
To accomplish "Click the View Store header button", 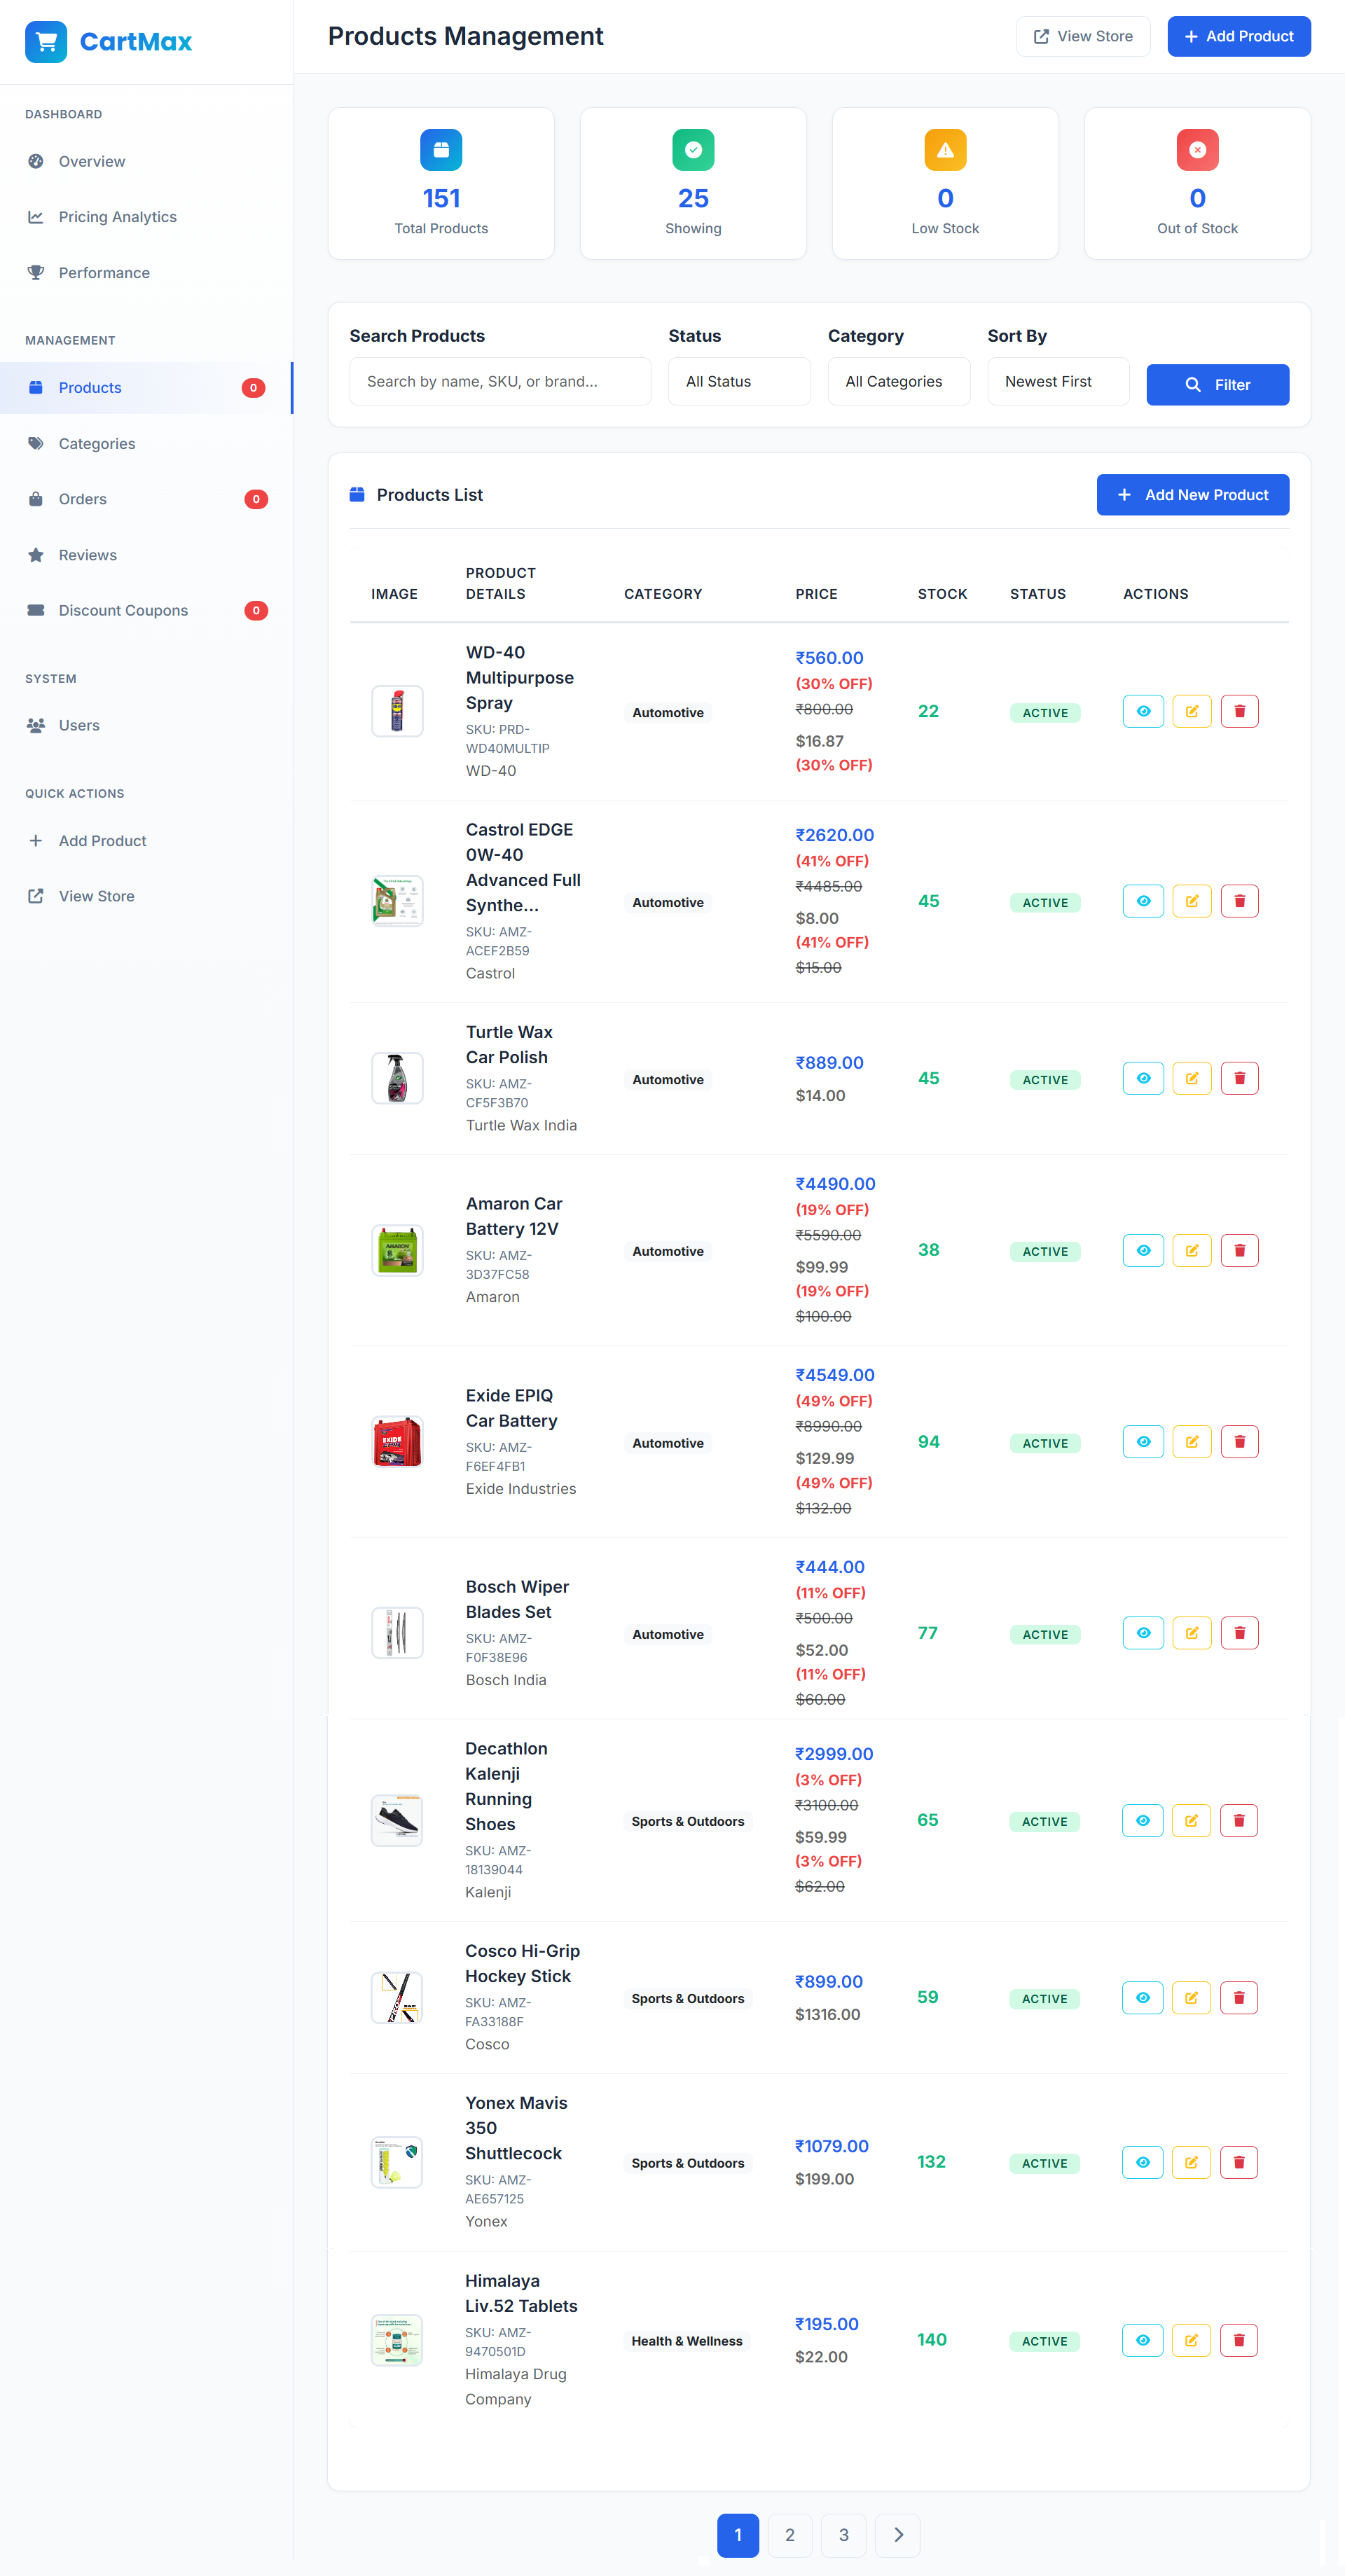I will [1083, 36].
